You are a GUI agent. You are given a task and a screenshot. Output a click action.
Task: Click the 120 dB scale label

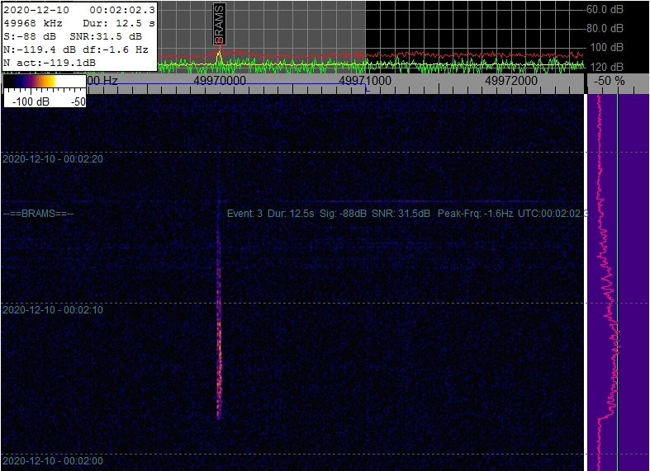click(607, 67)
